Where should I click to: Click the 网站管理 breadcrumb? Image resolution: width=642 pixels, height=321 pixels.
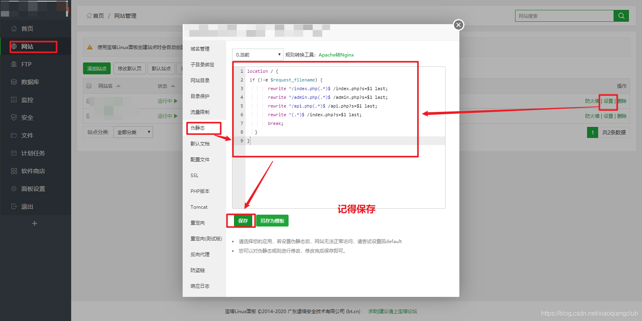125,16
